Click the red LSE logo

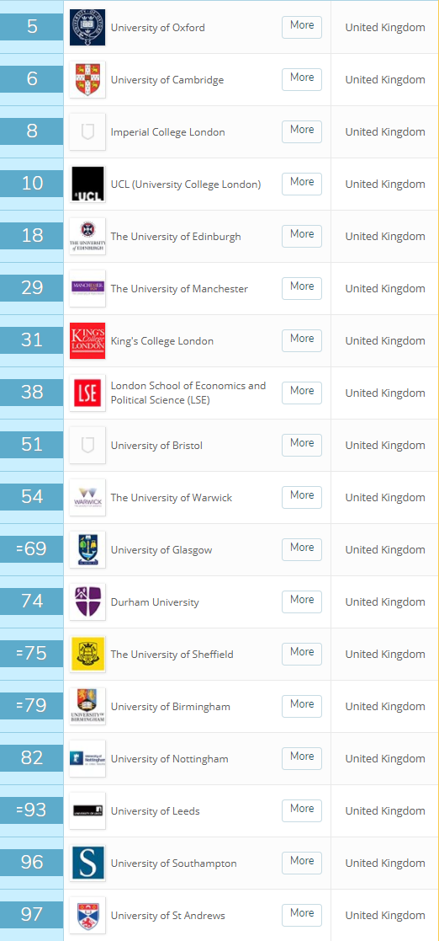click(87, 393)
